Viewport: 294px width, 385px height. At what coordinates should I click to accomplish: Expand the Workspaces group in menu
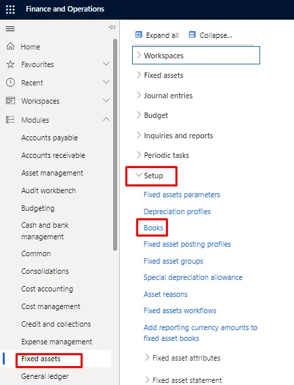(x=139, y=56)
